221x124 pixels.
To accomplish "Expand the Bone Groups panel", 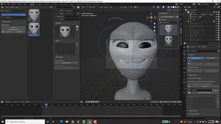I will pyautogui.click(x=193, y=75).
